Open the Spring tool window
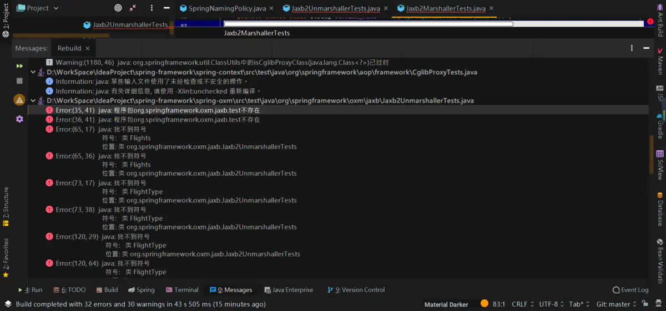 pyautogui.click(x=141, y=290)
